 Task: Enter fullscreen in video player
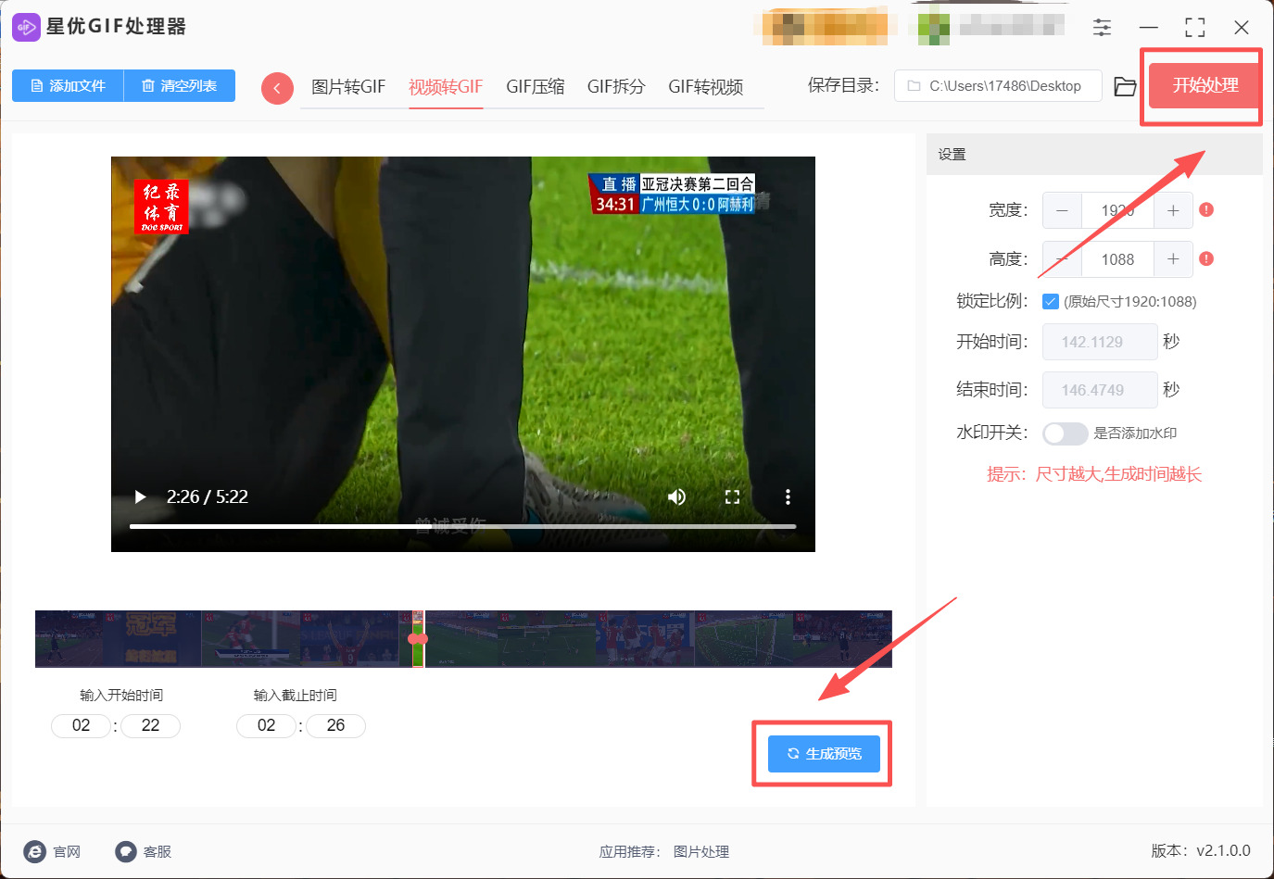click(x=732, y=496)
